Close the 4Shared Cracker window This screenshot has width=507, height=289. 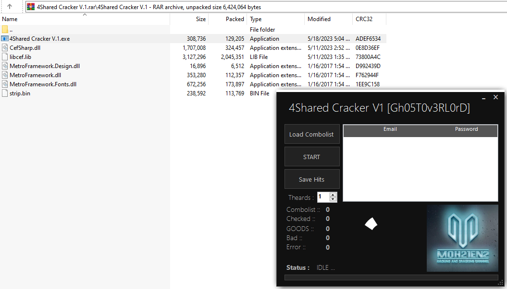(x=495, y=97)
